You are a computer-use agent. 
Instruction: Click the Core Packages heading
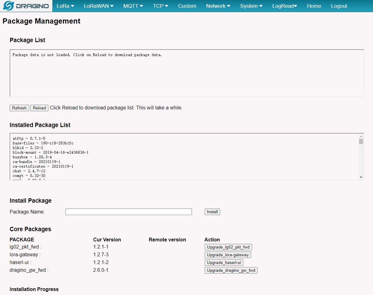point(30,229)
